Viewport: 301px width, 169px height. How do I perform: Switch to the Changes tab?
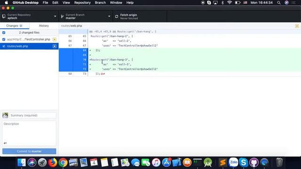click(15, 26)
